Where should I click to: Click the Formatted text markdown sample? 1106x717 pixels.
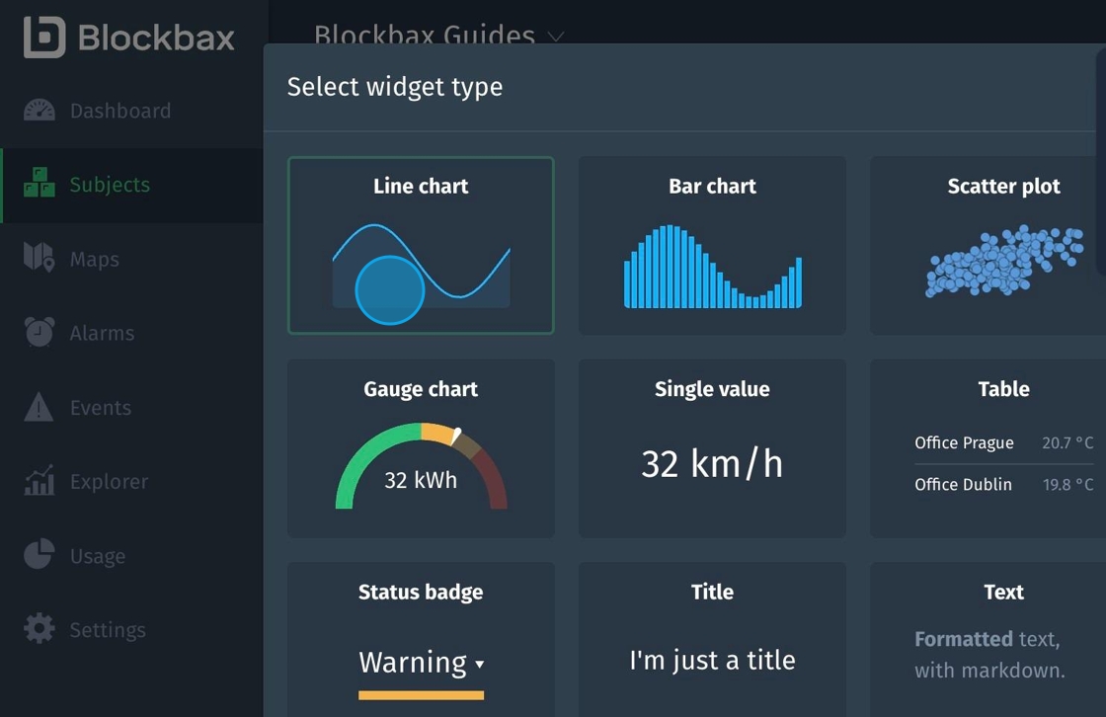point(989,654)
